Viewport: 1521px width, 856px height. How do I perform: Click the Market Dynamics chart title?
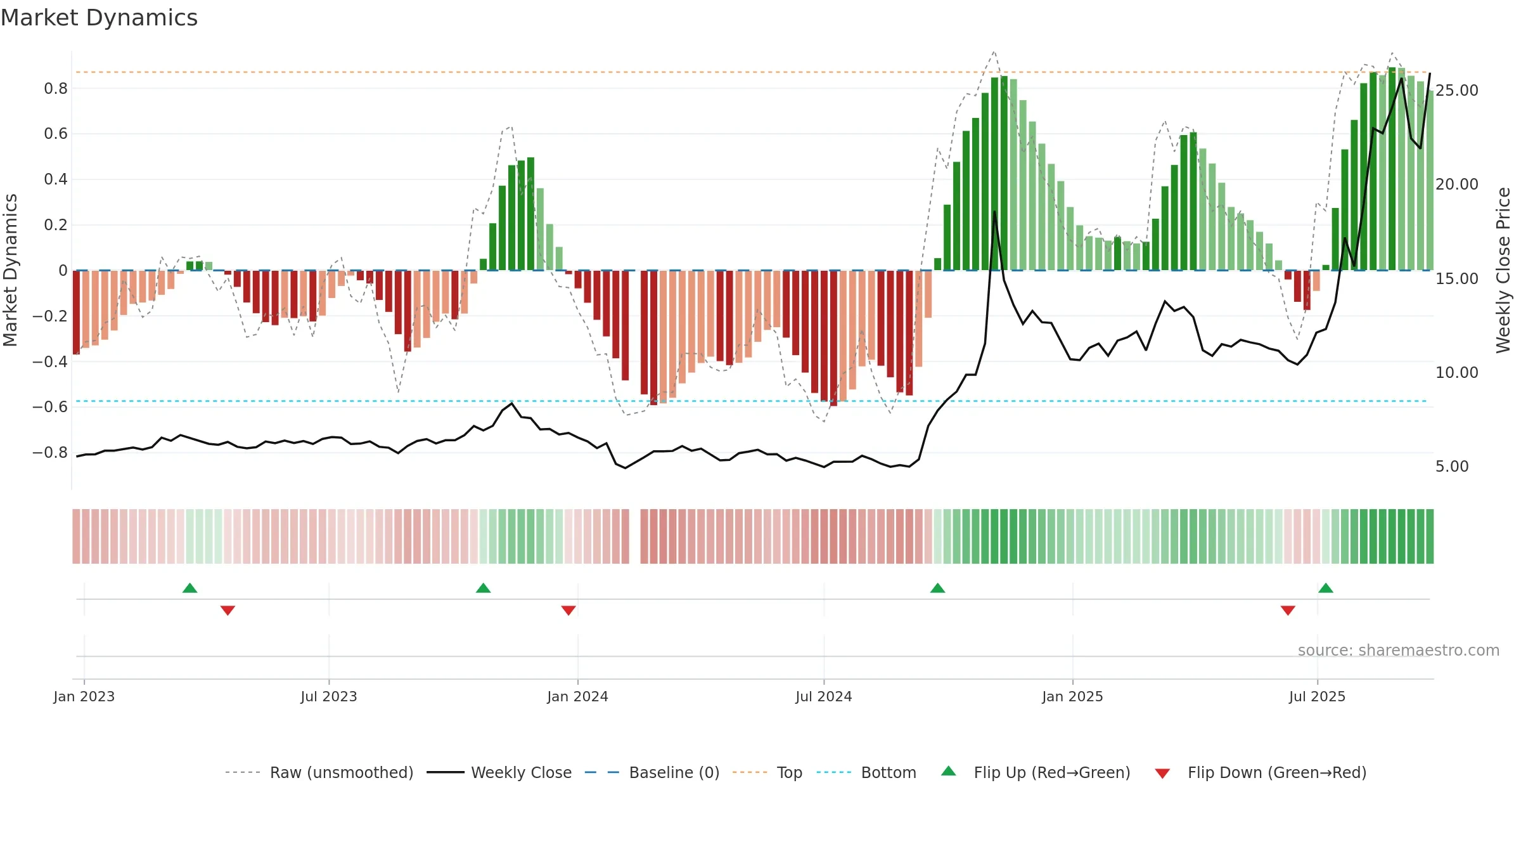(x=99, y=18)
